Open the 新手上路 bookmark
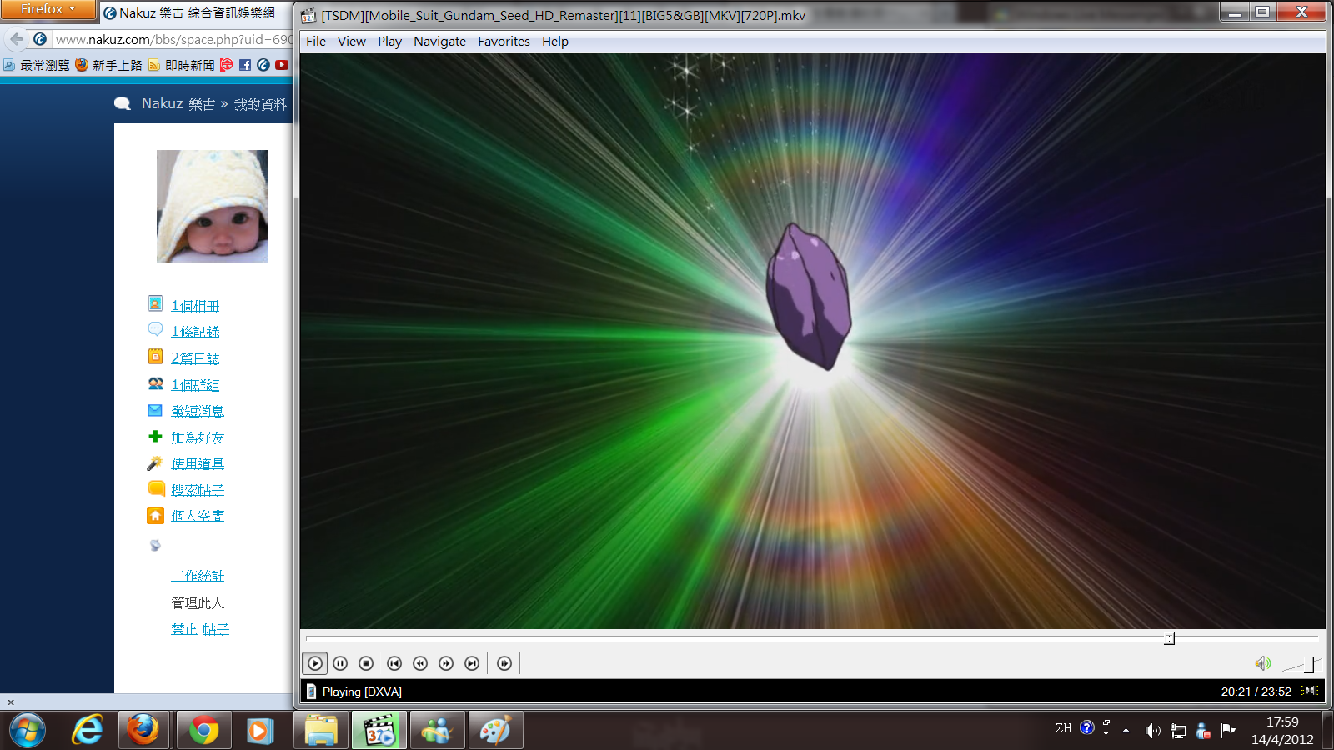 (x=108, y=65)
